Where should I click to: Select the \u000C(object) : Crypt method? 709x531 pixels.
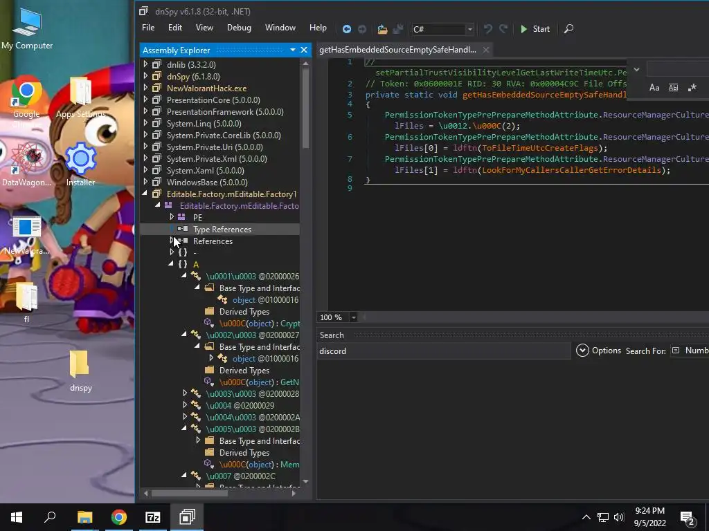tap(259, 324)
